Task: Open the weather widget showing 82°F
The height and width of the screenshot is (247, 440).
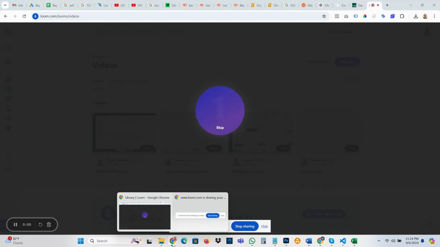Action: (14, 241)
